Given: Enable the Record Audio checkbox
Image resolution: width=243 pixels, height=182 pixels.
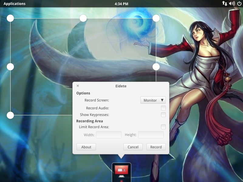Looking at the screenshot, I should click(x=163, y=108).
